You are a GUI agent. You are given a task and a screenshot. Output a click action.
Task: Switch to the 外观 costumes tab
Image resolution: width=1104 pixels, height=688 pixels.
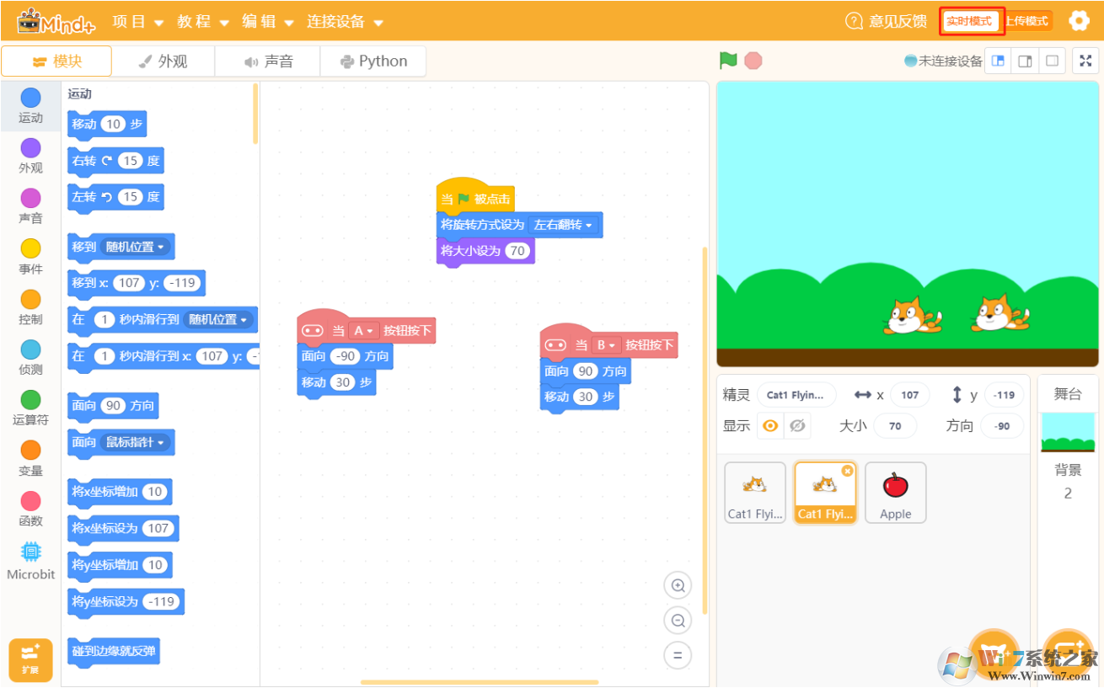[x=163, y=61]
